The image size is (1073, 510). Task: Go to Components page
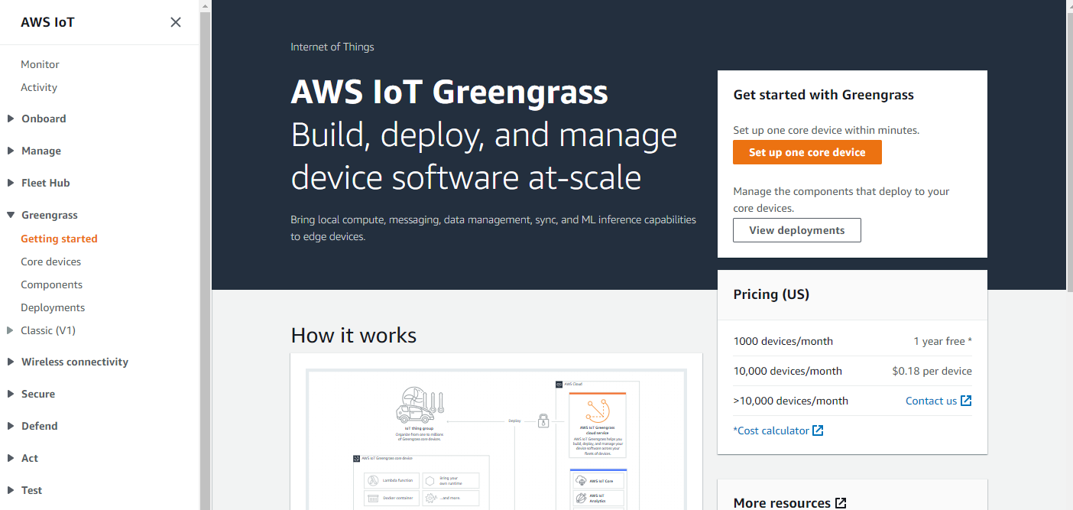[51, 284]
